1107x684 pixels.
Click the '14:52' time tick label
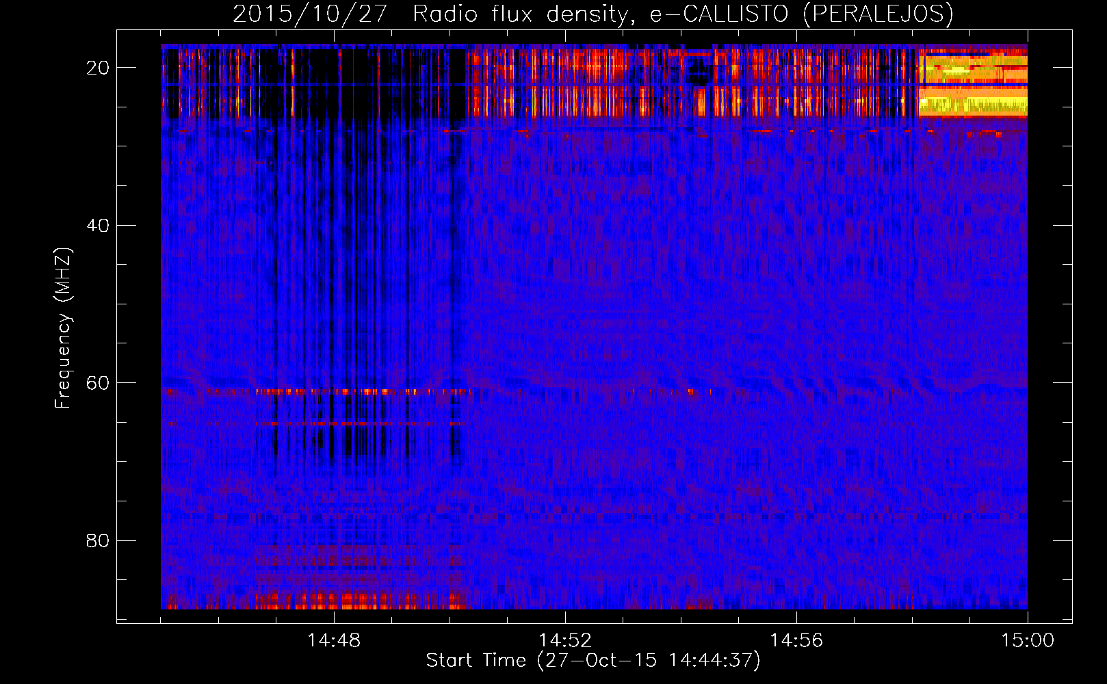[x=565, y=641]
